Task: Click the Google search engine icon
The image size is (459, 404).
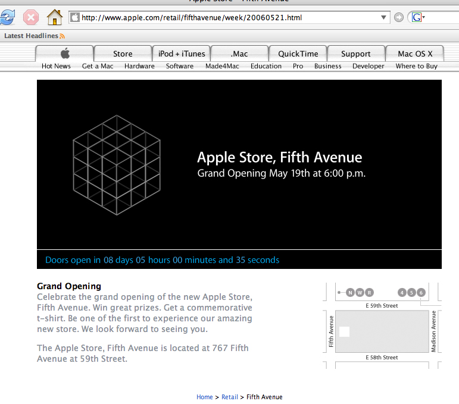Action: (416, 18)
